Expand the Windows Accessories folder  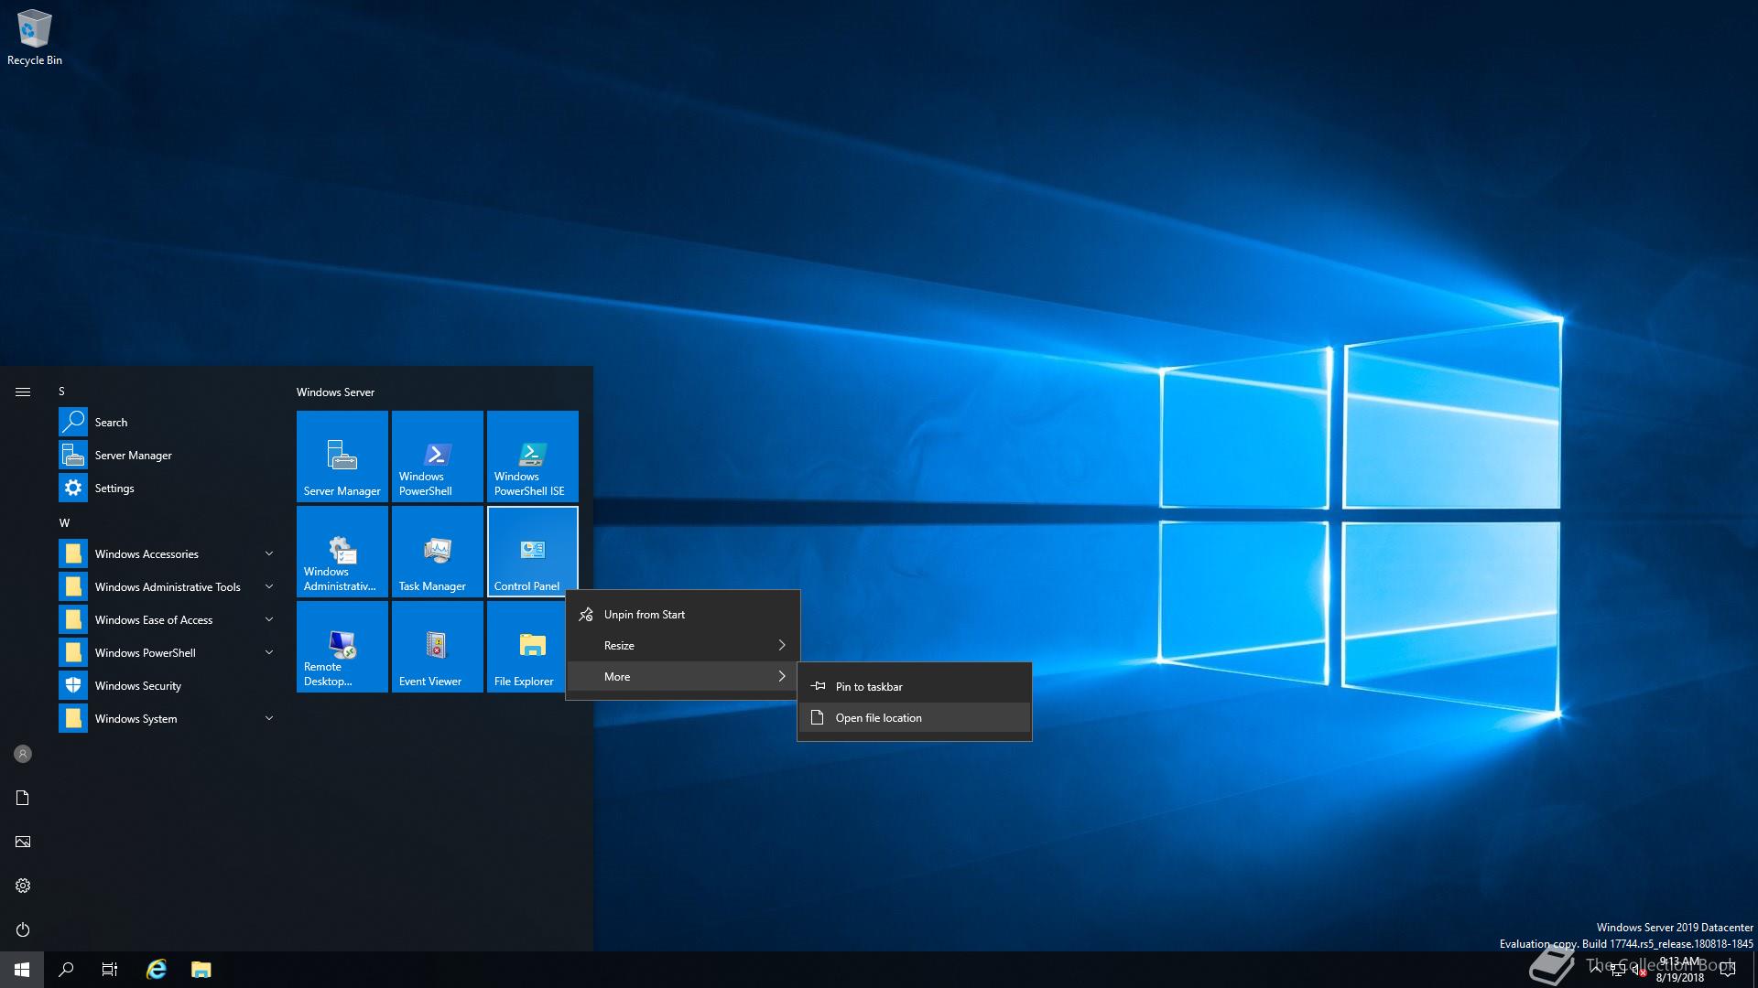coord(168,553)
